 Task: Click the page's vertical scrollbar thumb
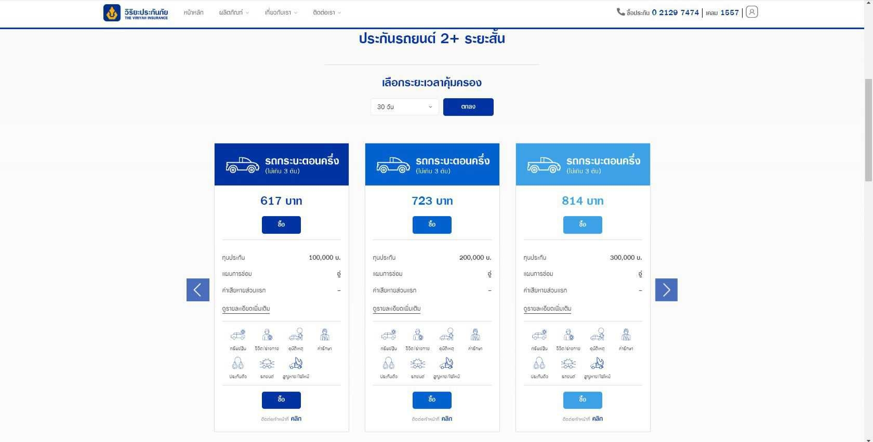coord(868,130)
